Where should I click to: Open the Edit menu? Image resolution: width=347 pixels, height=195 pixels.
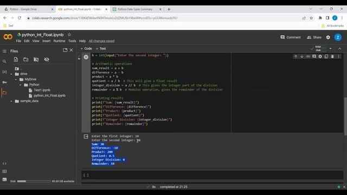click(27, 41)
